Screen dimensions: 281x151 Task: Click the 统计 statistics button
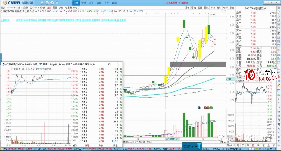pos(200,8)
